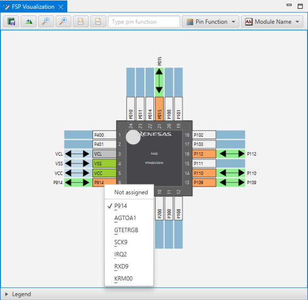Close the FSP Visualization tab

tap(60, 7)
